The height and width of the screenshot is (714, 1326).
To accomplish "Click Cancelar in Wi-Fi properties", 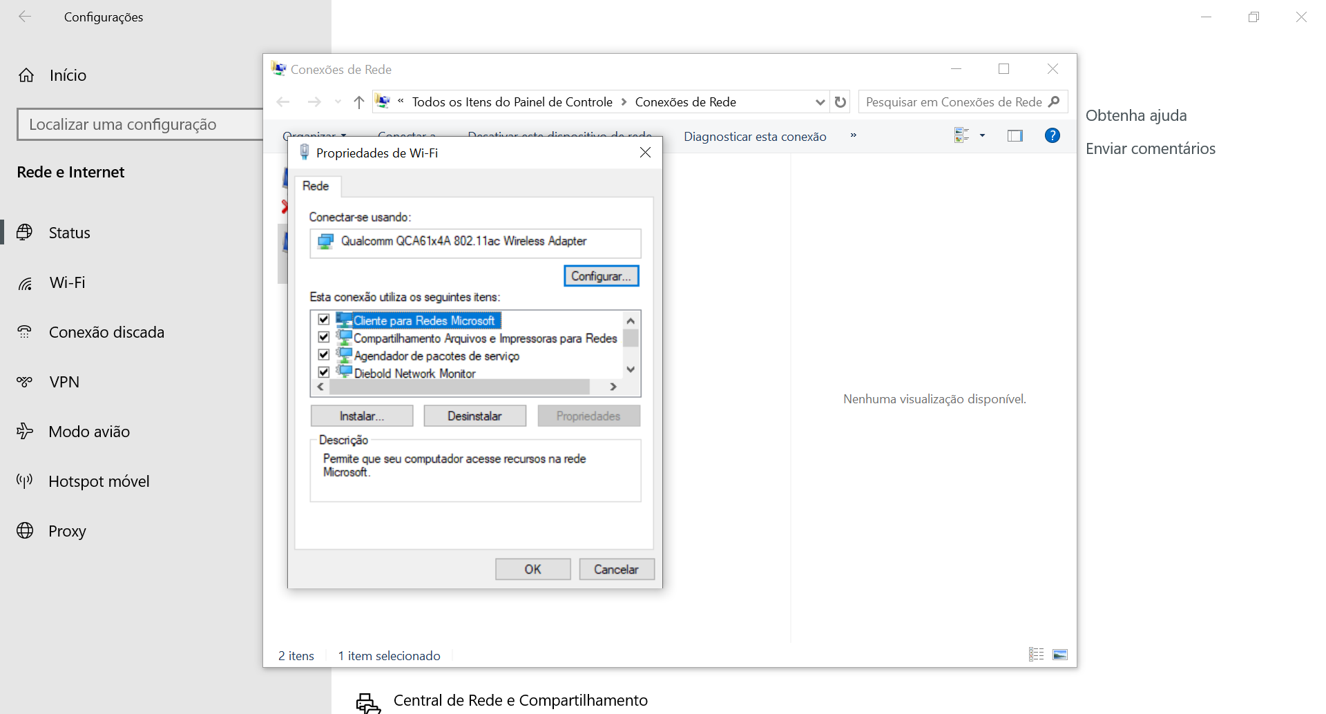I will [x=617, y=569].
